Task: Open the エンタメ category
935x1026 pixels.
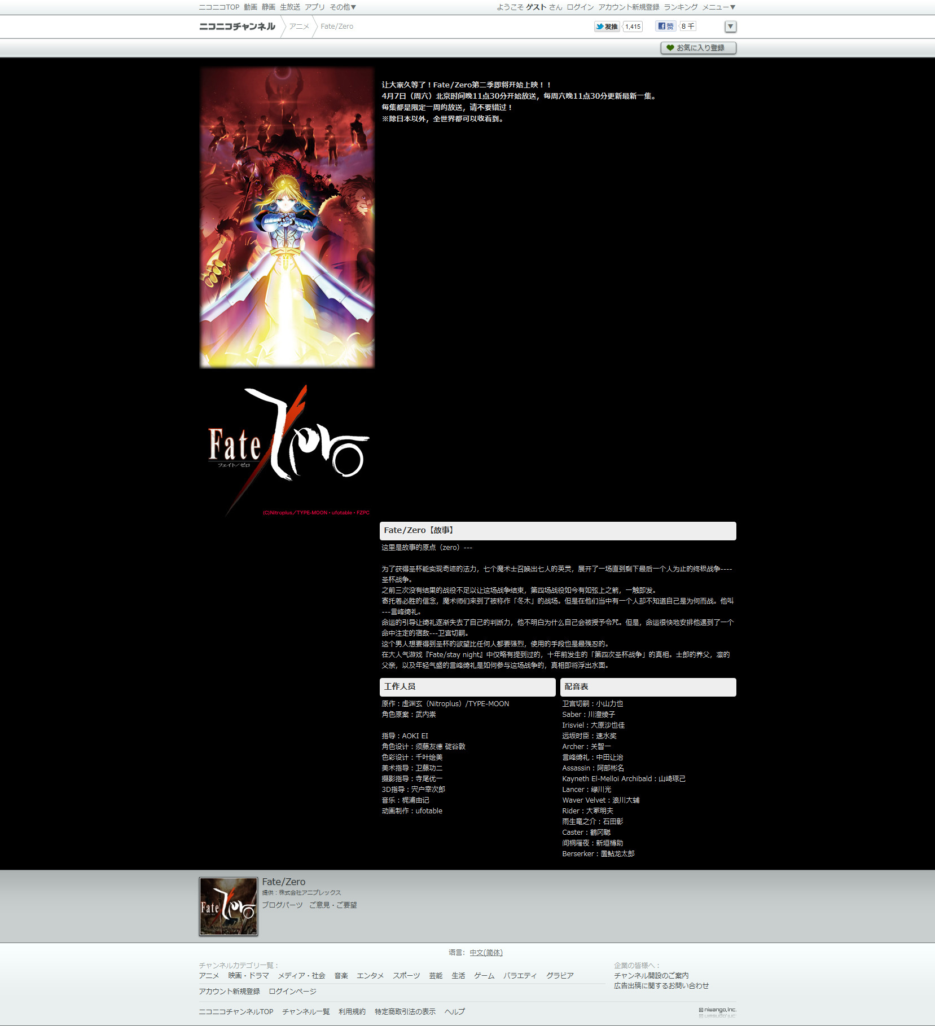Action: [370, 976]
